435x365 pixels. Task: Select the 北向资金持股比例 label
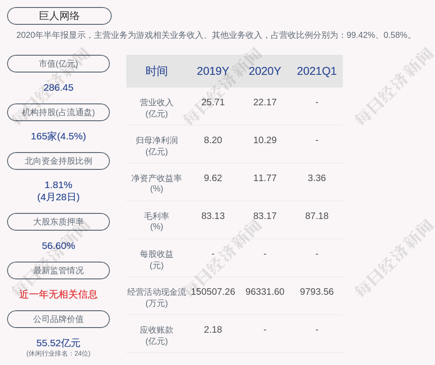click(x=58, y=161)
